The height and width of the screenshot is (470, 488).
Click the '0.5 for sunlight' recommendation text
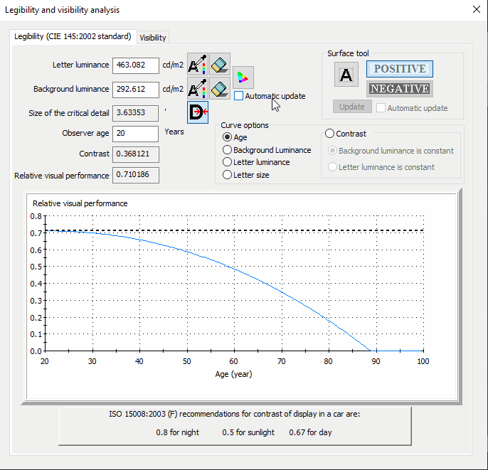(x=248, y=432)
